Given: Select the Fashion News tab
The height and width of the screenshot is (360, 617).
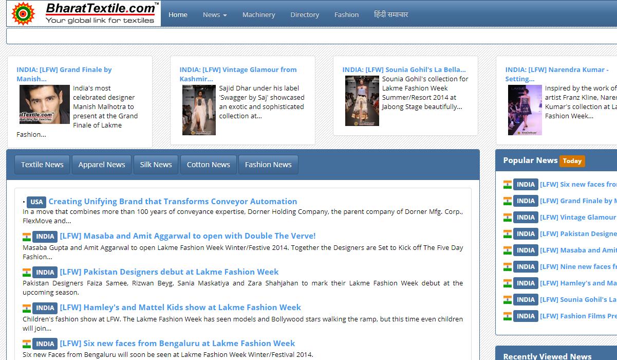Looking at the screenshot, I should point(268,165).
